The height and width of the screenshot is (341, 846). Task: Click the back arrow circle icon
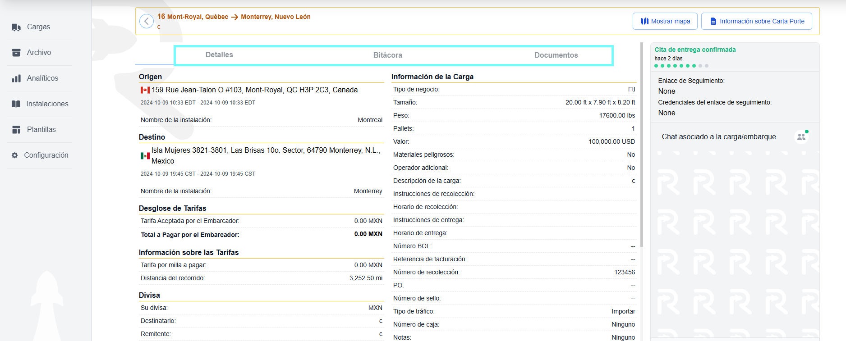(147, 21)
